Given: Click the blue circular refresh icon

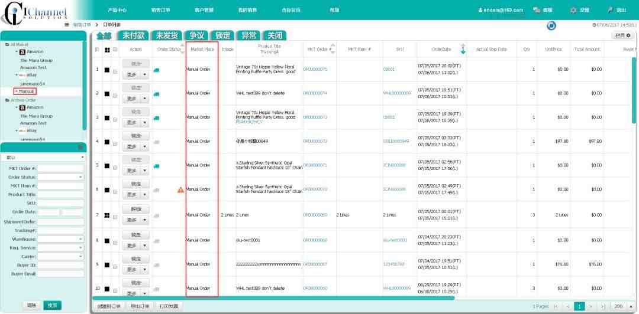Looking at the screenshot, I should pyautogui.click(x=551, y=25).
